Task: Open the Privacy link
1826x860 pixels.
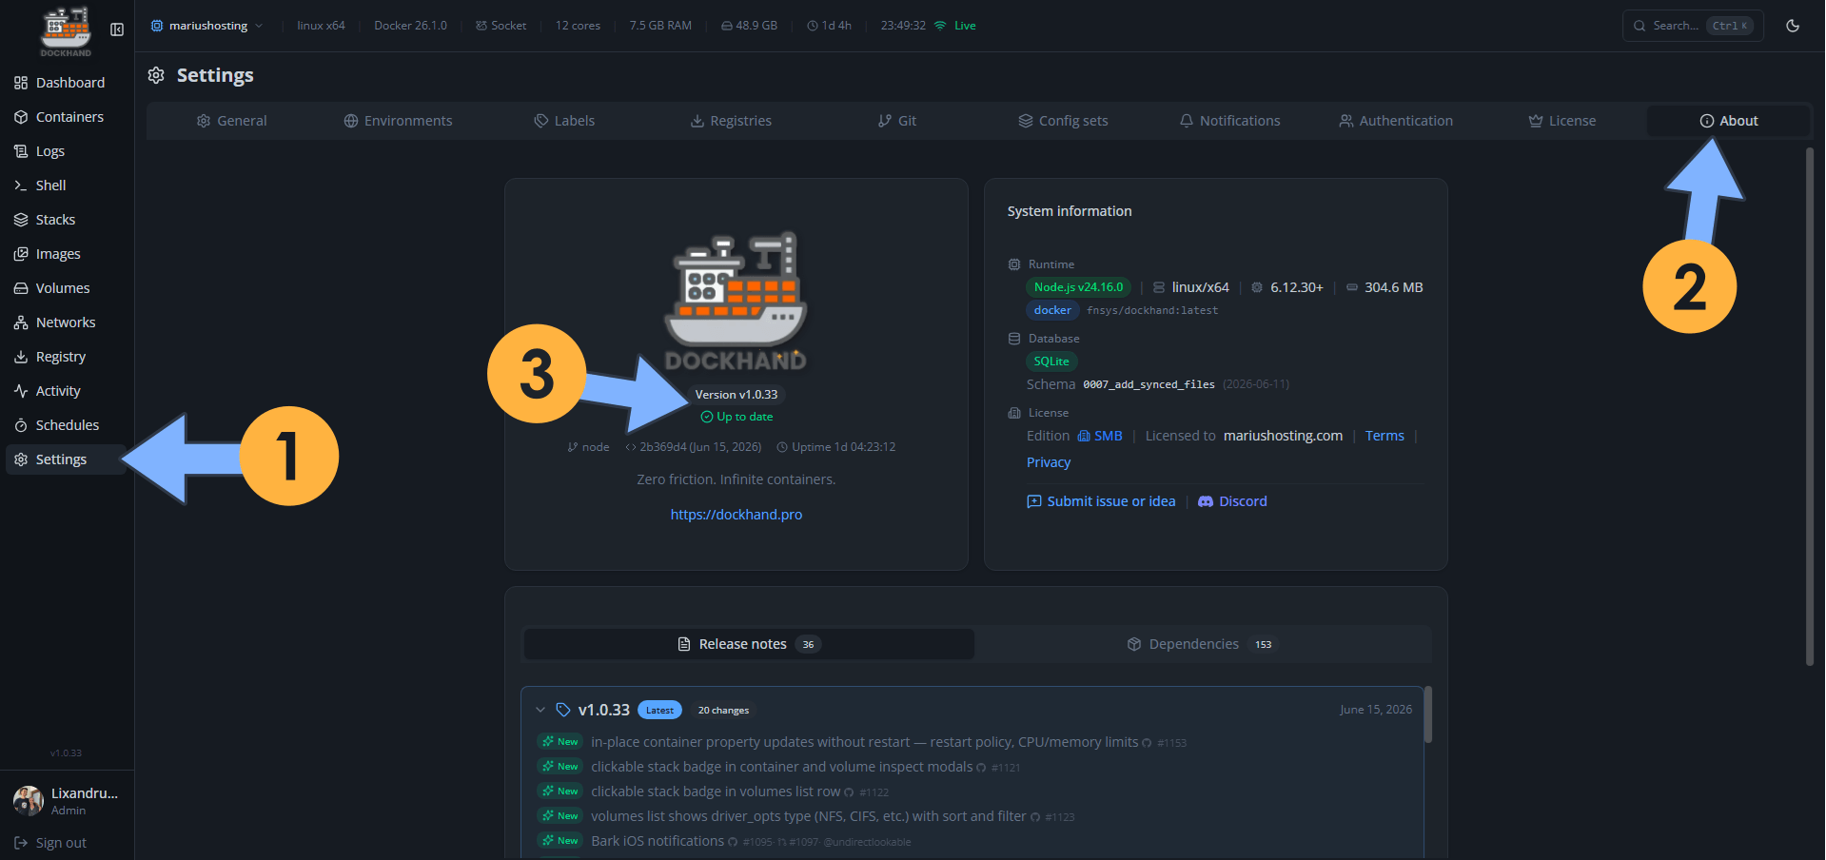Action: coord(1049,462)
